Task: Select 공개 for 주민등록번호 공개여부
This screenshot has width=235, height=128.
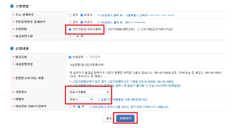Action: click(70, 22)
